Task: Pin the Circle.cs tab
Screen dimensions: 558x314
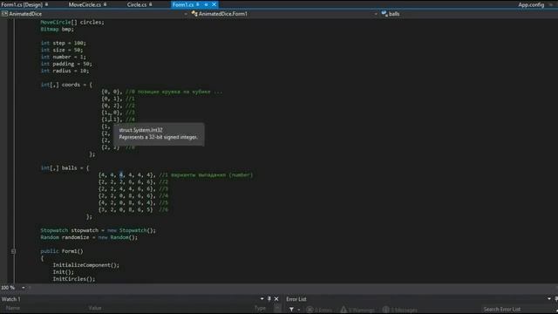Action: [x=151, y=4]
